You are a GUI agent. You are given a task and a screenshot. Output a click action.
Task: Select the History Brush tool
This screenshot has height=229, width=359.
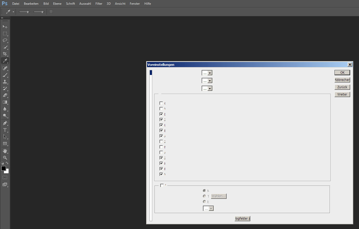(x=5, y=88)
